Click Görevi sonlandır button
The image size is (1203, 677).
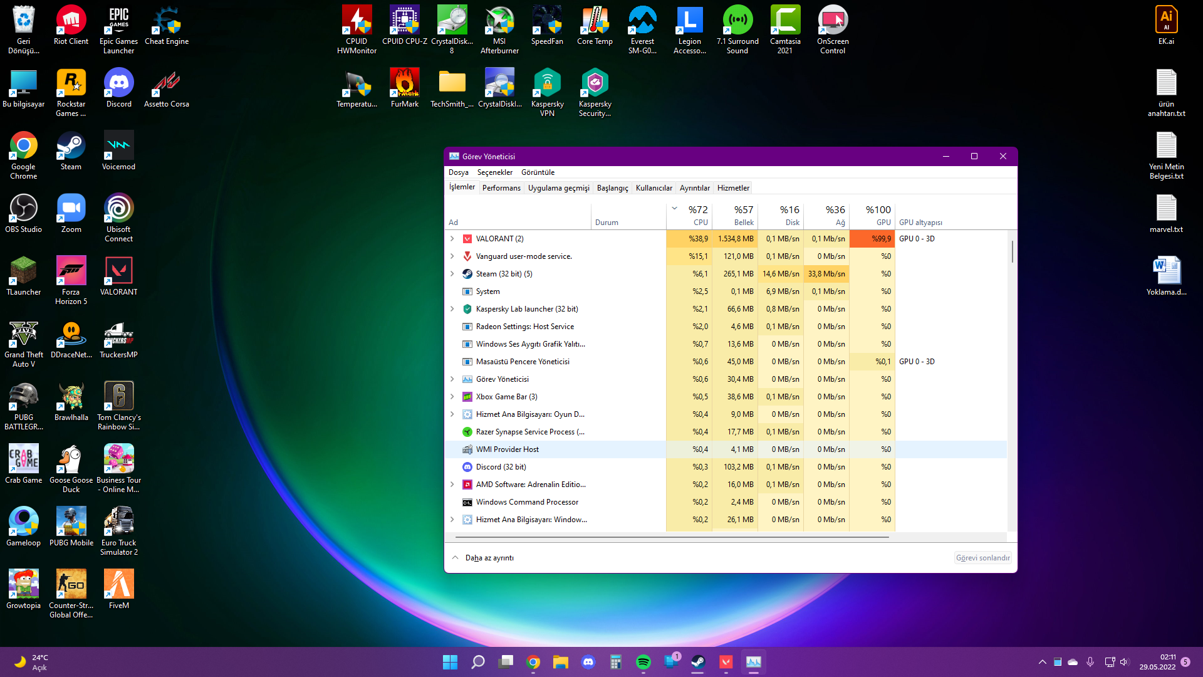tap(982, 558)
